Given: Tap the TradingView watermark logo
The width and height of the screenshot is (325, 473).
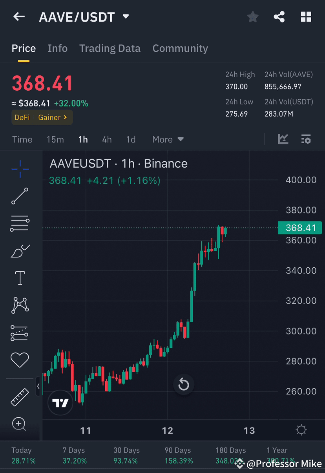Looking at the screenshot, I should click(x=60, y=403).
